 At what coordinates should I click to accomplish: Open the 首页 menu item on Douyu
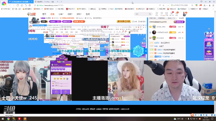click(44, 14)
